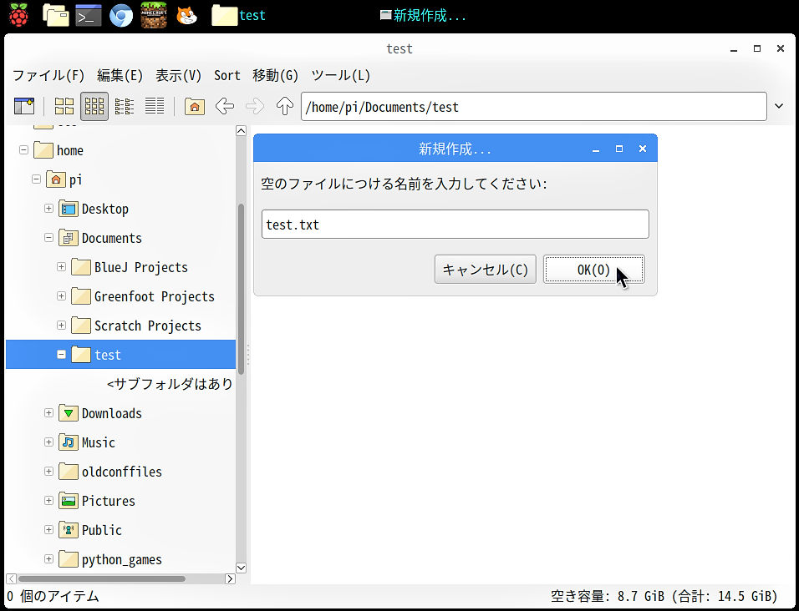Switch to test window taskbar entry
The width and height of the screenshot is (799, 611).
(x=239, y=15)
